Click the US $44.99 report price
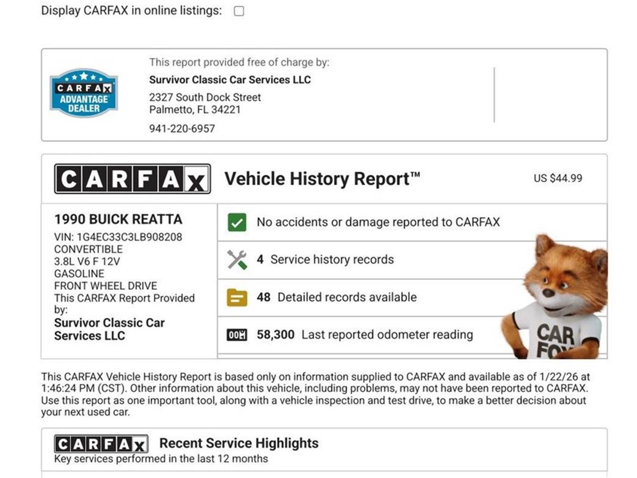 [x=557, y=178]
